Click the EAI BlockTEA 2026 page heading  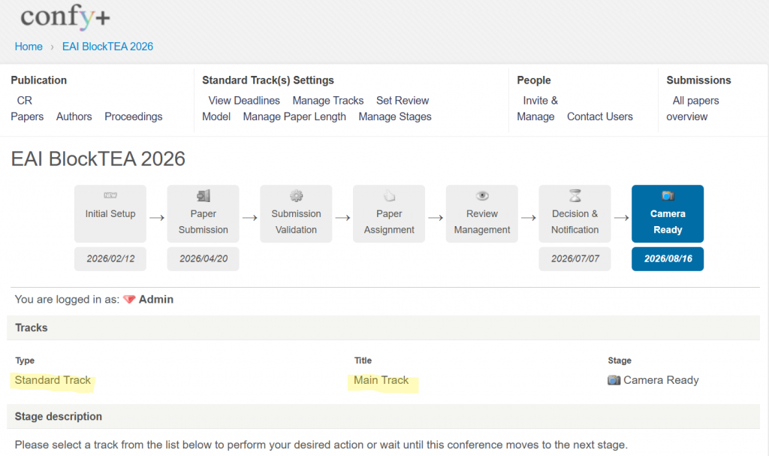pos(98,159)
